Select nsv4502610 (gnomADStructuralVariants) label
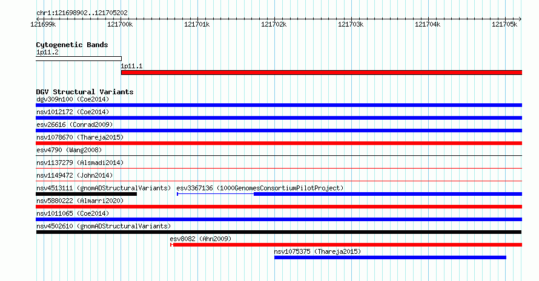The image size is (539, 281). pyautogui.click(x=104, y=226)
